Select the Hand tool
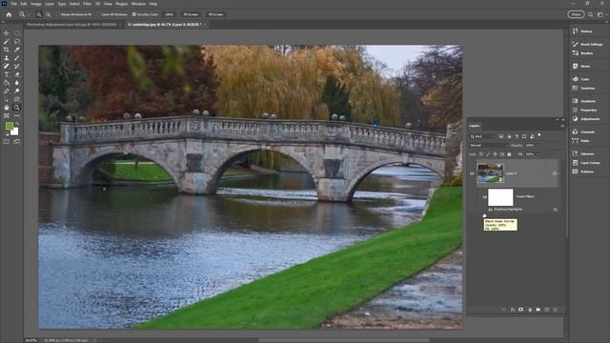The image size is (610, 343). point(7,108)
